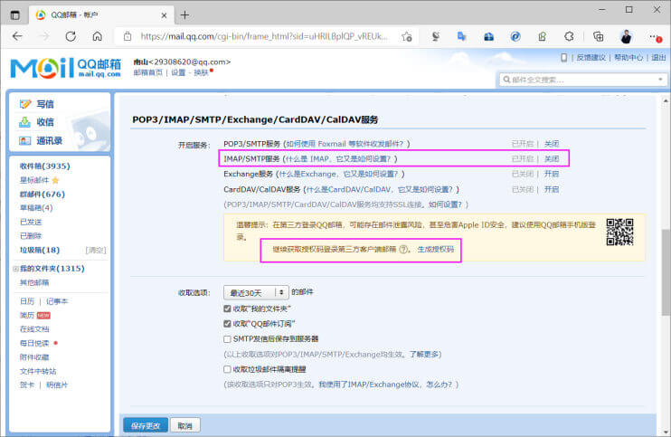Click 关闭 for IMAP/SMTP服务
Image resolution: width=671 pixels, height=437 pixels.
[x=552, y=159]
